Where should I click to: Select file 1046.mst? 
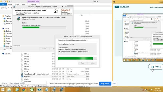[x=26, y=66]
